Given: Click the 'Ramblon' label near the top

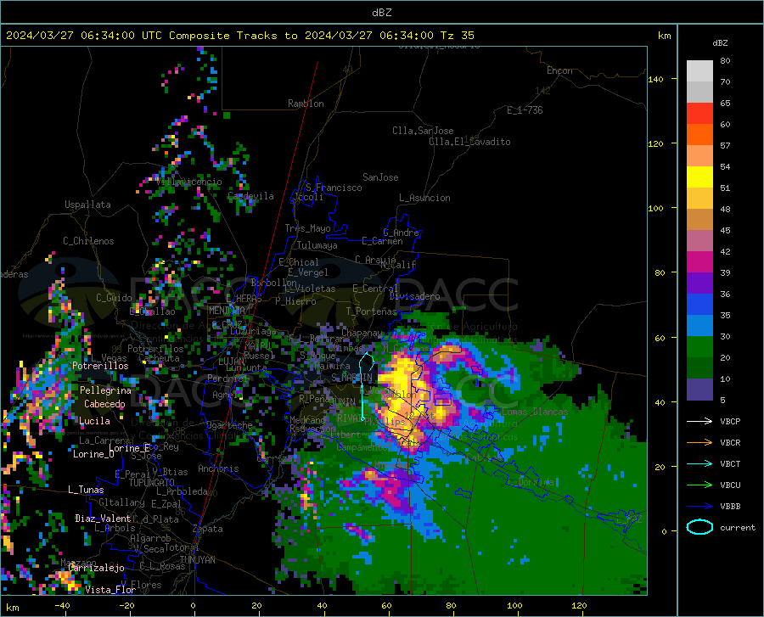Looking at the screenshot, I should pyautogui.click(x=306, y=104).
